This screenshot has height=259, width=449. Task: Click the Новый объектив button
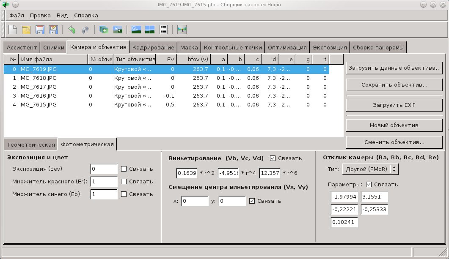click(394, 125)
